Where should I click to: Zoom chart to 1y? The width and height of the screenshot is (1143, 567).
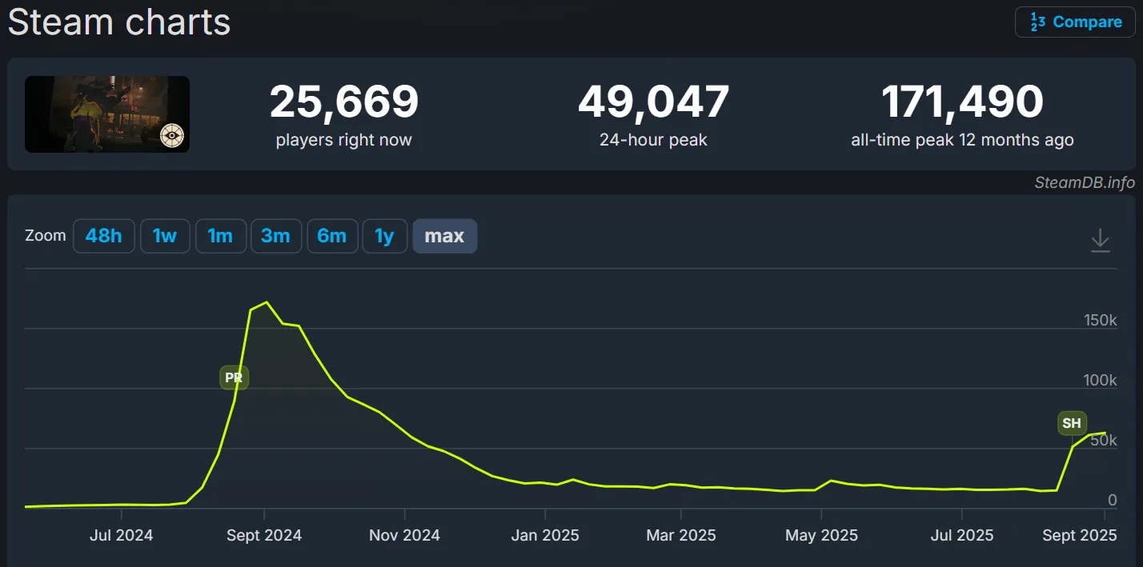pyautogui.click(x=384, y=236)
